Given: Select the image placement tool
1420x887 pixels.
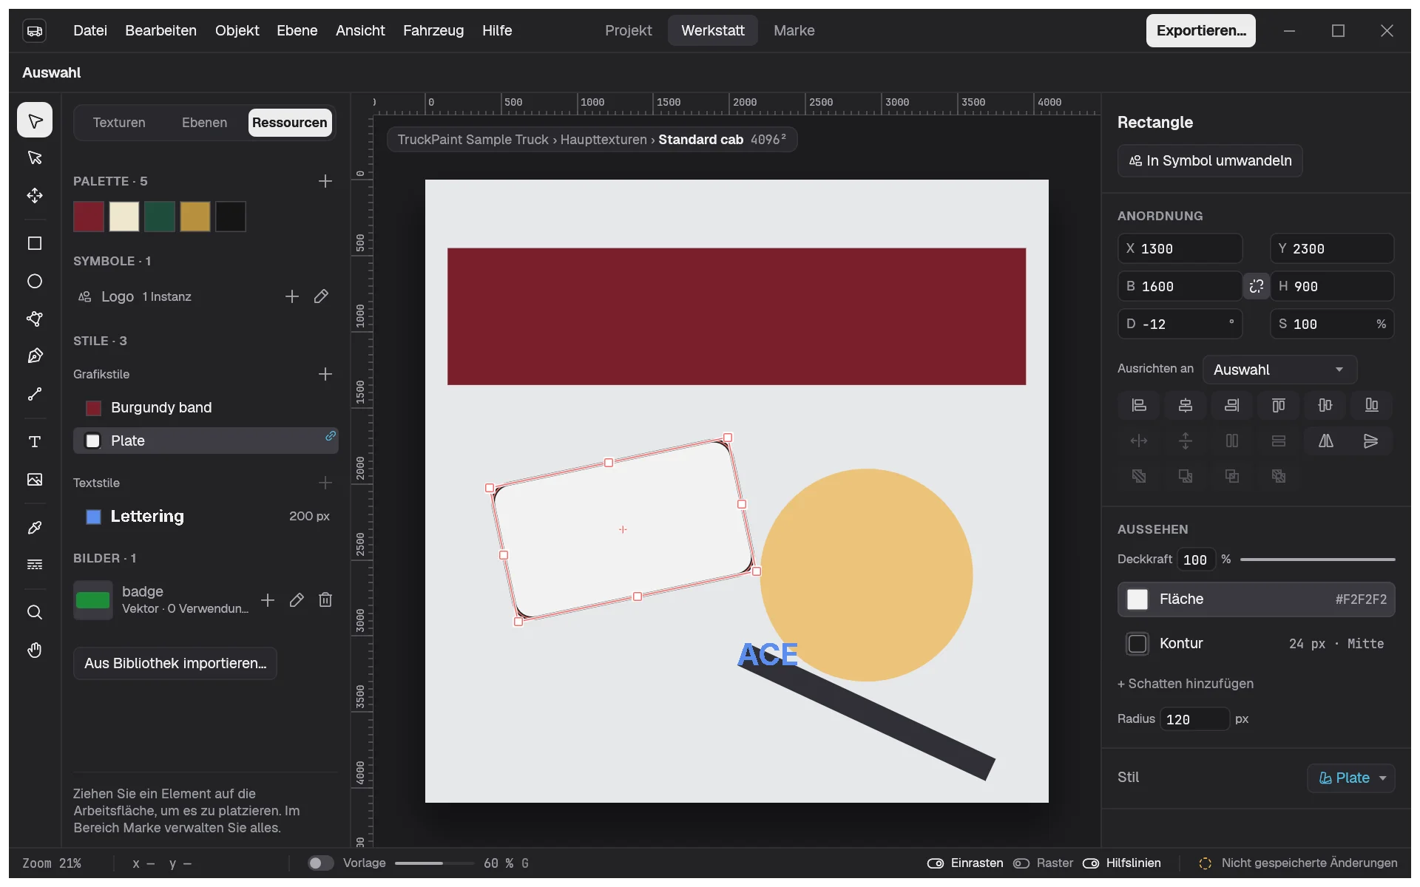Looking at the screenshot, I should (x=35, y=479).
